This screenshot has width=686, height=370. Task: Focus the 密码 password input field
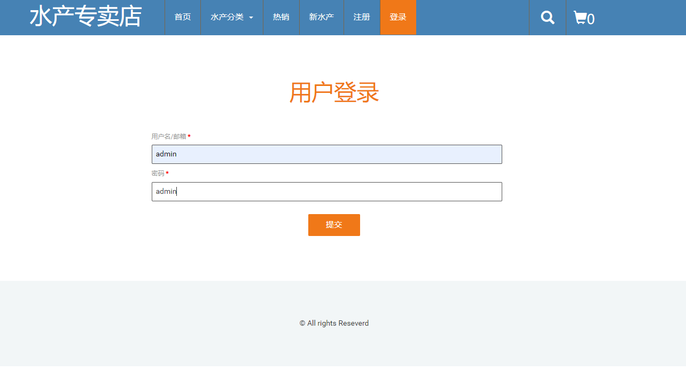pyautogui.click(x=326, y=191)
